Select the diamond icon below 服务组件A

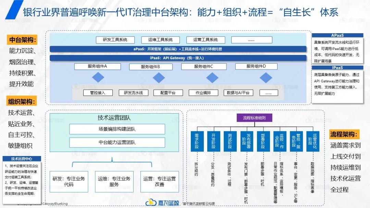point(98,77)
